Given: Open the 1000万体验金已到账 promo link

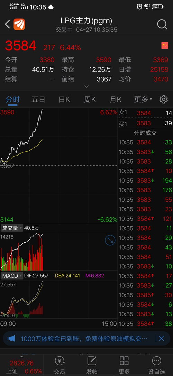Looking at the screenshot, I should [84, 339].
